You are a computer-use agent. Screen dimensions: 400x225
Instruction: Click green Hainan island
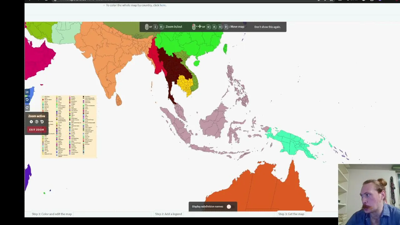[x=196, y=63]
